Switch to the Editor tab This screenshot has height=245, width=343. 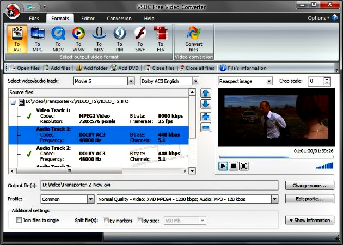(88, 19)
